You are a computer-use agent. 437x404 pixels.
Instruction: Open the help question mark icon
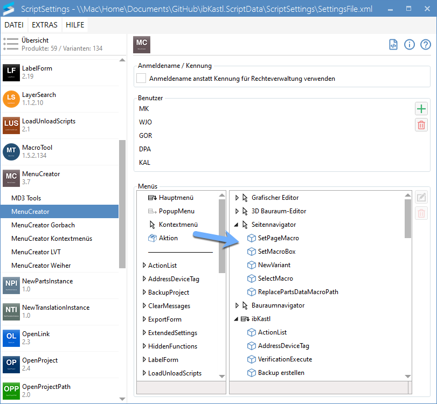coord(426,45)
